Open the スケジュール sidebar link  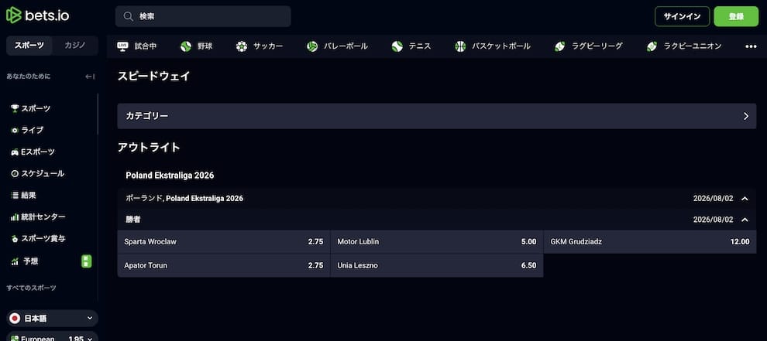[x=43, y=173]
